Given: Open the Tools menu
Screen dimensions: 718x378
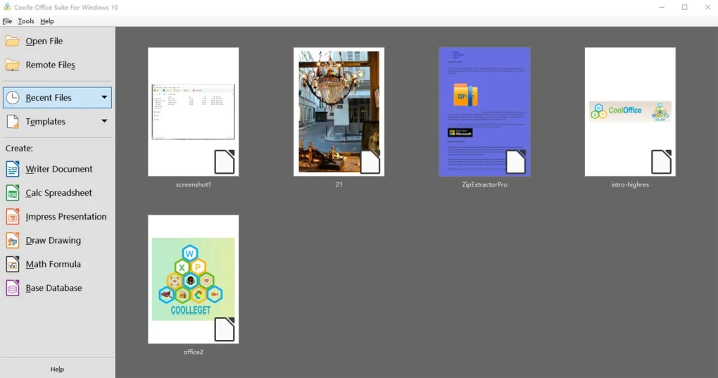Looking at the screenshot, I should 26,21.
